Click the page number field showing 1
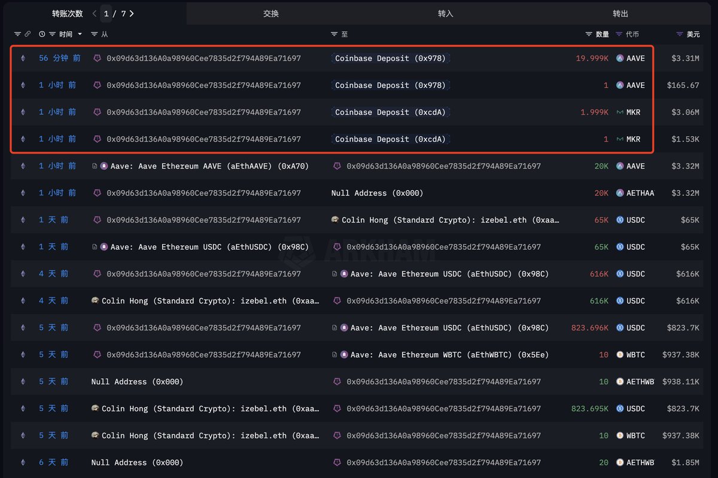Viewport: 718px width, 478px height. tap(106, 13)
